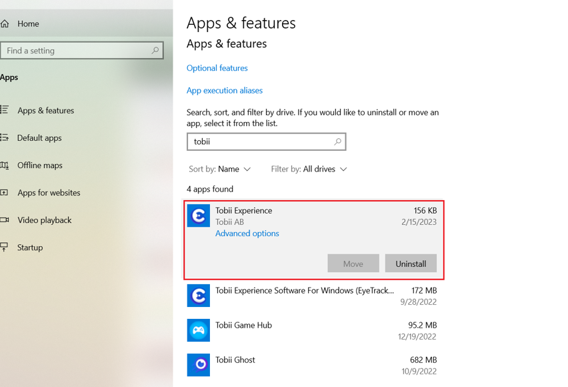
Task: Select the Default apps icon
Action: [5, 137]
